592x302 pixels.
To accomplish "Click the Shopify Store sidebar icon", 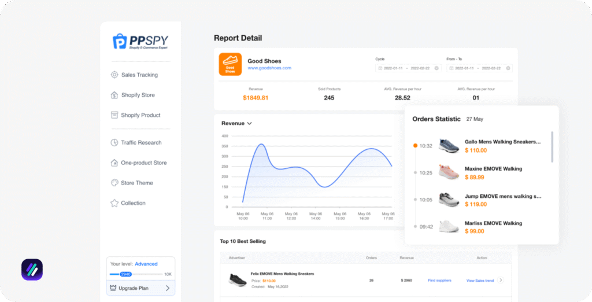I will [114, 95].
